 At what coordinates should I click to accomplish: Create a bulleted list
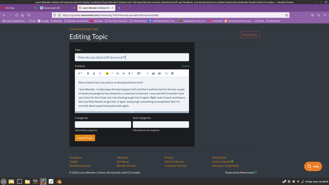tap(117, 73)
